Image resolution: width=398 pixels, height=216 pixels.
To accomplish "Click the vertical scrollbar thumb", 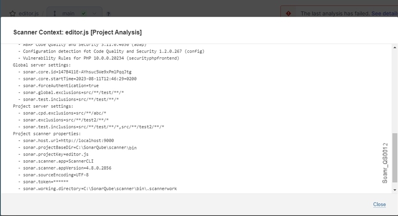I will click(395, 157).
